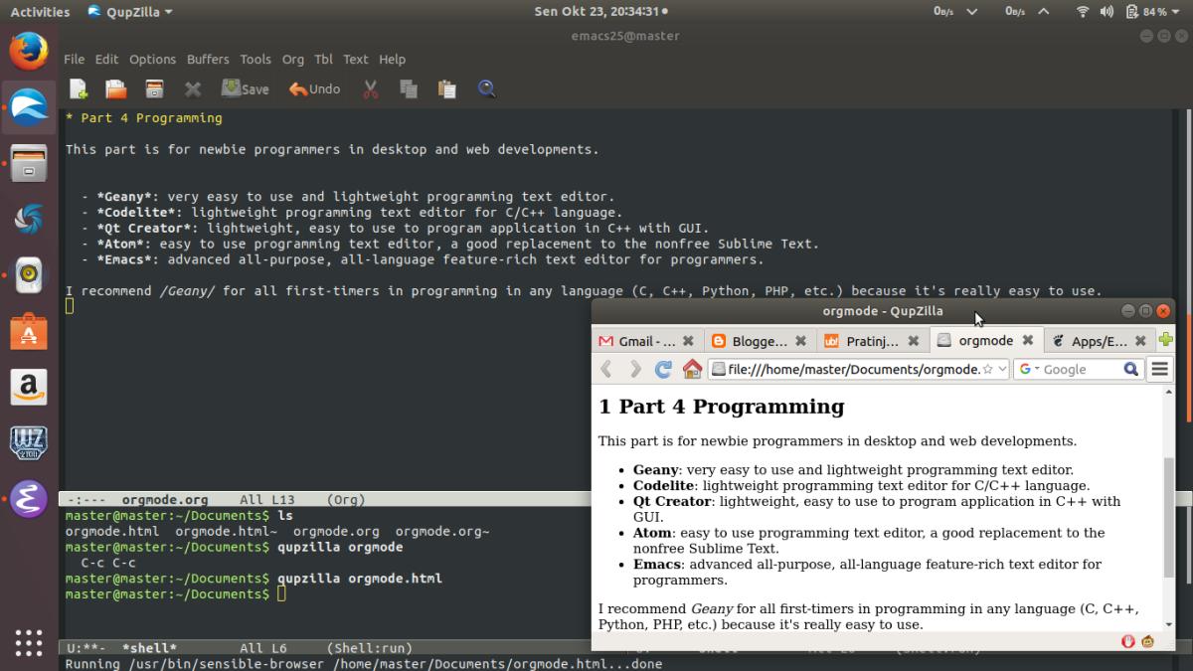Image resolution: width=1193 pixels, height=671 pixels.
Task: Open the Edit menu in Emacs
Action: [x=106, y=59]
